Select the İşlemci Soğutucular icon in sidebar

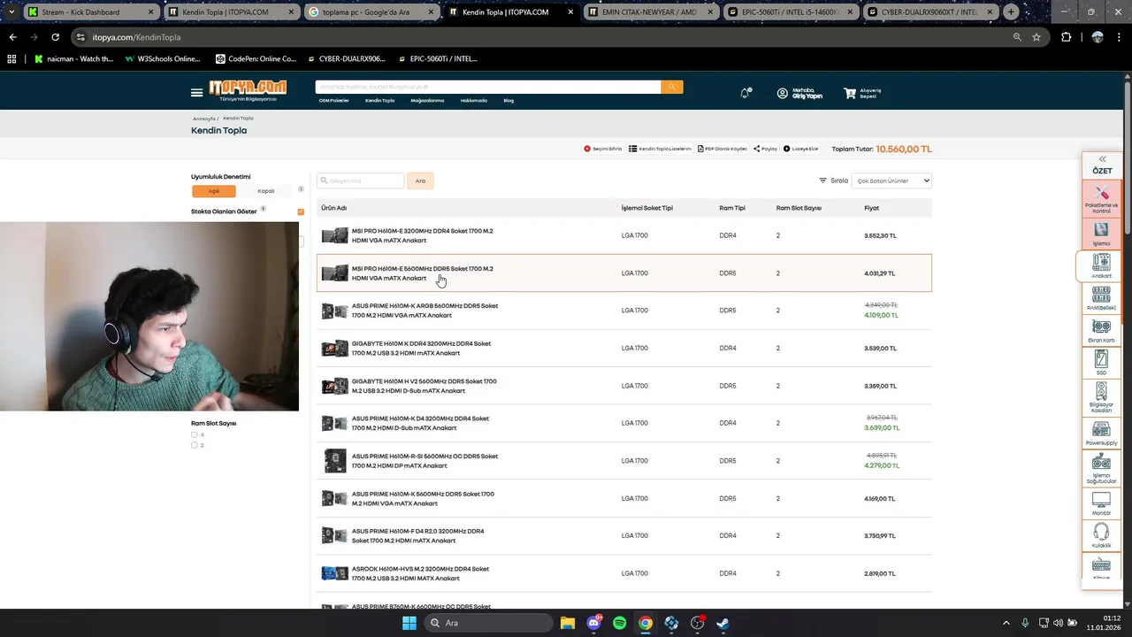click(x=1101, y=468)
